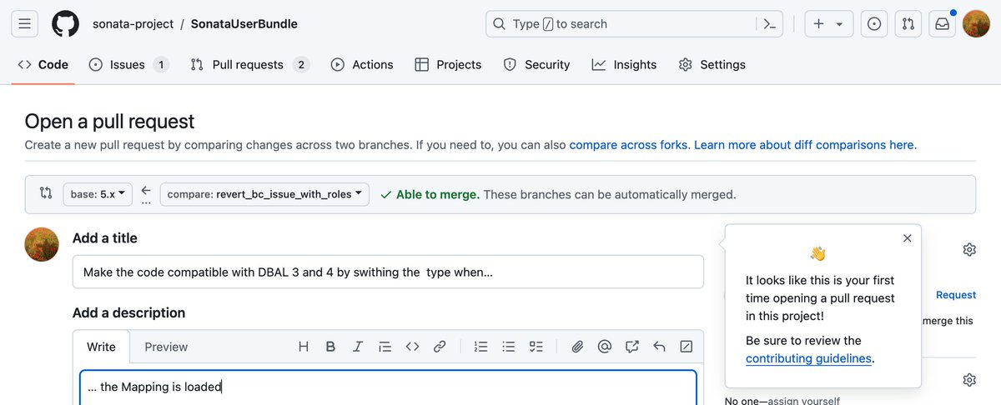The image size is (1001, 405).
Task: Click the pull request title input field
Action: 388,272
